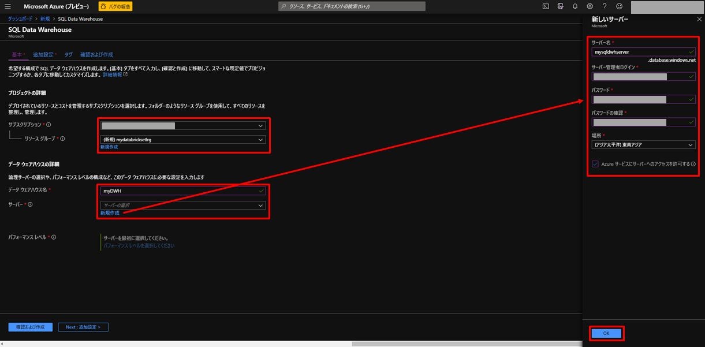Click パフォーマンス レベルを選択してください link
Viewport: 705px width, 347px height.
139,245
